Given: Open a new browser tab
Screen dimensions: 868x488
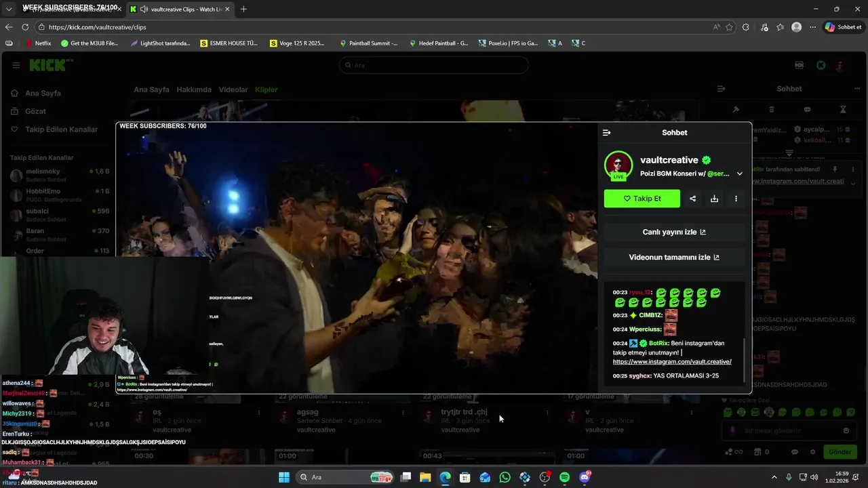Looking at the screenshot, I should point(243,9).
